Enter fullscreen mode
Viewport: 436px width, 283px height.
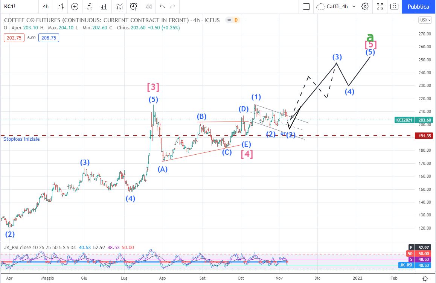point(380,6)
